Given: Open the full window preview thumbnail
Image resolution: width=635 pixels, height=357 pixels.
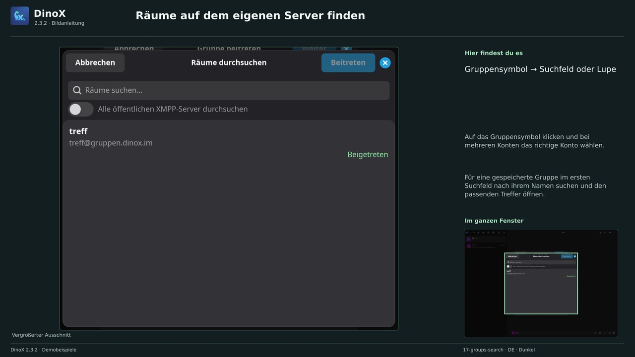Looking at the screenshot, I should (541, 283).
